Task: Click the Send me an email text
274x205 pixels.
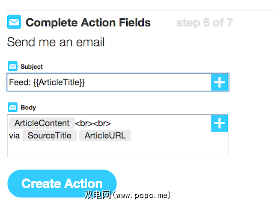Action: click(x=56, y=42)
